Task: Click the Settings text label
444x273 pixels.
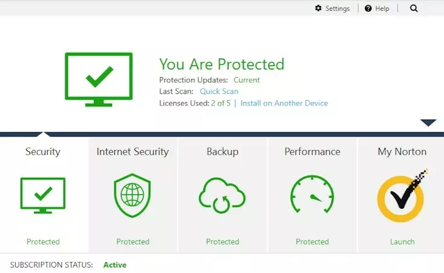Action: coord(337,8)
